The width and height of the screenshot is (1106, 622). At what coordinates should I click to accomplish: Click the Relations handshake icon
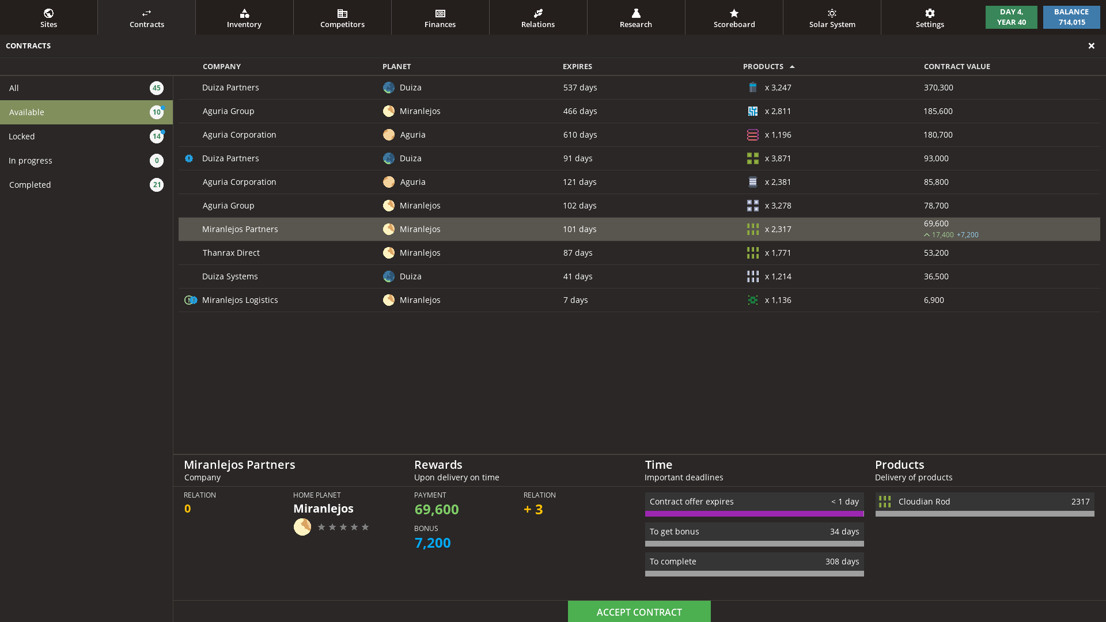tap(537, 13)
